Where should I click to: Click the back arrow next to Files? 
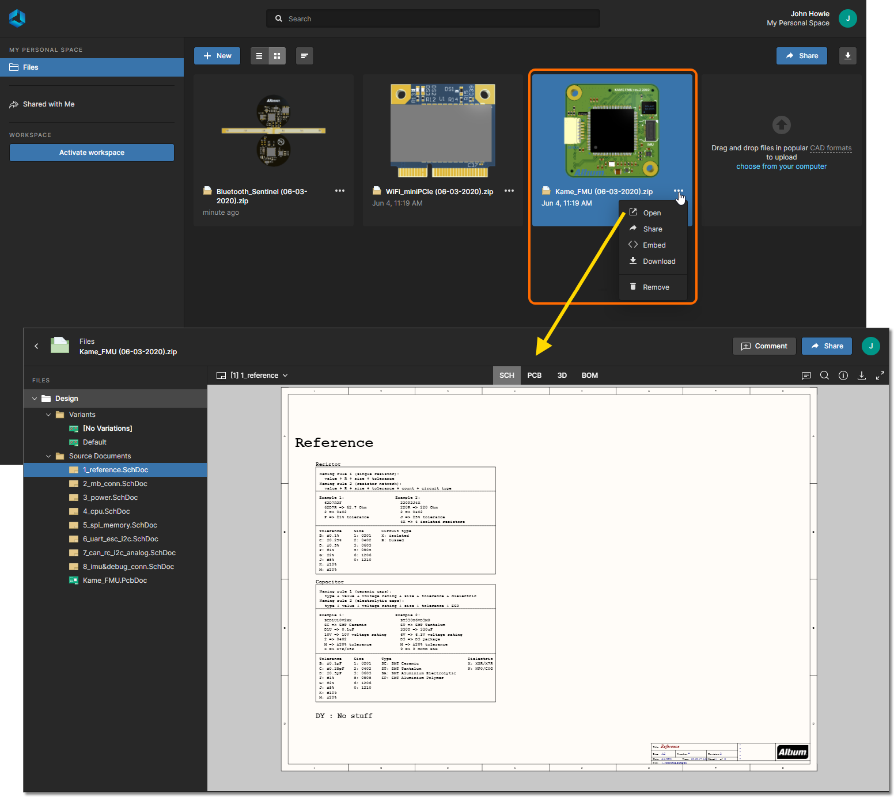pyautogui.click(x=36, y=346)
